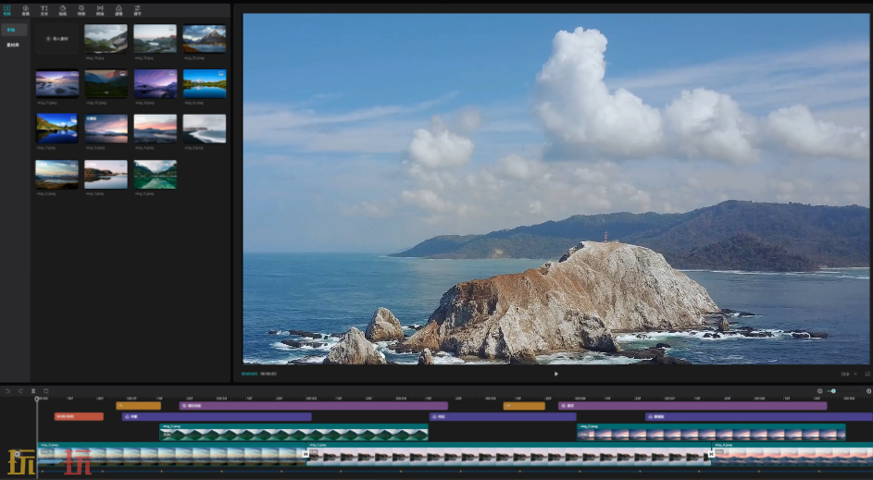Select the first blue-violet filter clip
Screen dimensions: 873x480
click(217, 416)
